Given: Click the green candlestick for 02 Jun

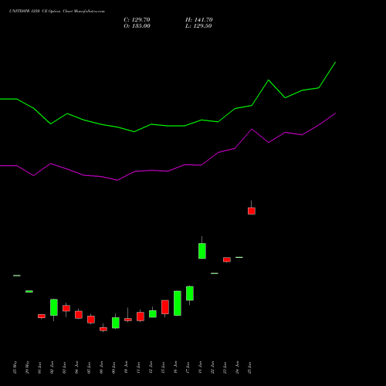Looking at the screenshot, I should coord(54,307).
